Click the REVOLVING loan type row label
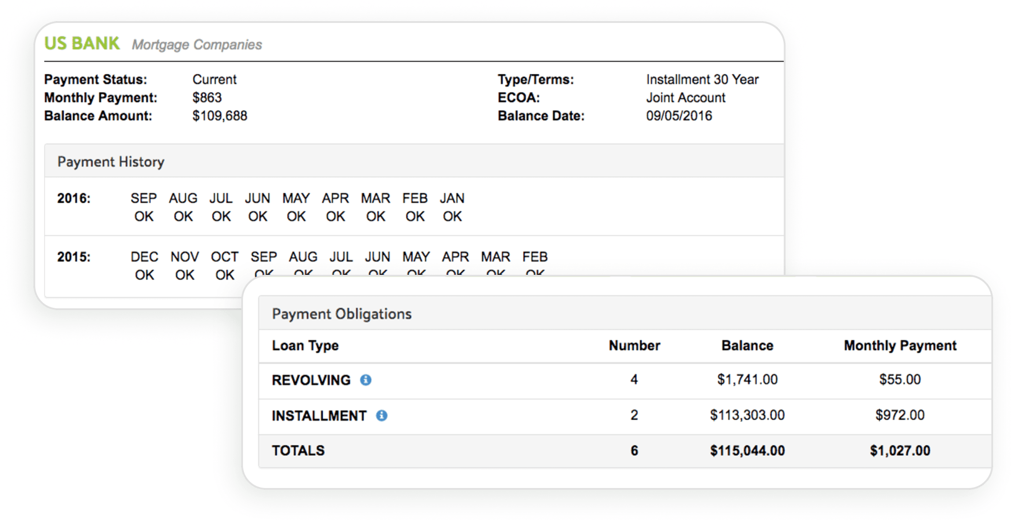 click(x=311, y=380)
